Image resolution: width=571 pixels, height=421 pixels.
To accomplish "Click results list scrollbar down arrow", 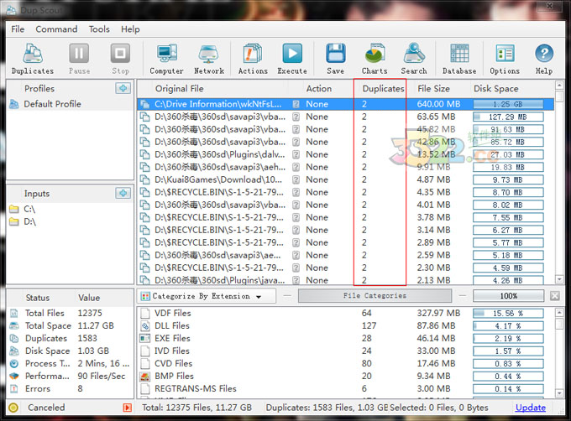I will 559,279.
